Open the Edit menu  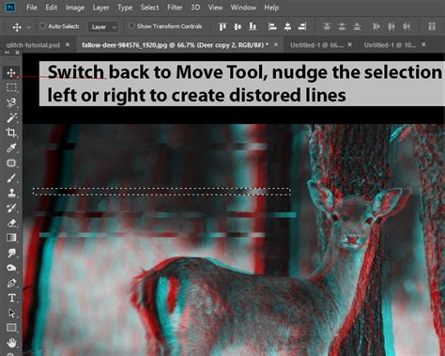coord(52,8)
